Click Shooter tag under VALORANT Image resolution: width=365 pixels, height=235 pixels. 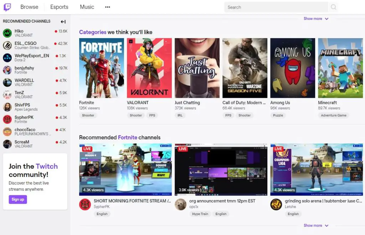136,115
